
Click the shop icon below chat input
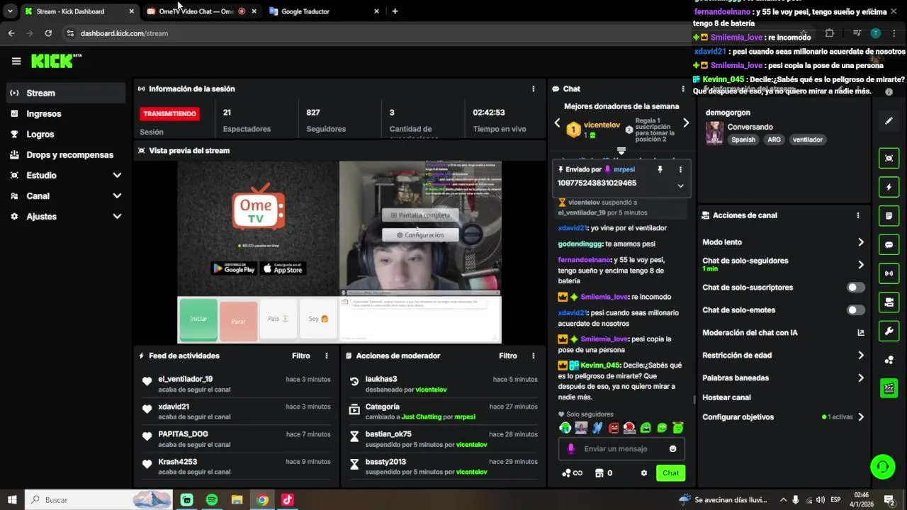click(x=599, y=473)
